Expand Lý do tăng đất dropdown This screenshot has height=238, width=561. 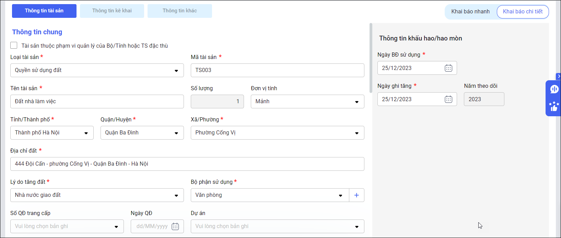click(x=176, y=195)
